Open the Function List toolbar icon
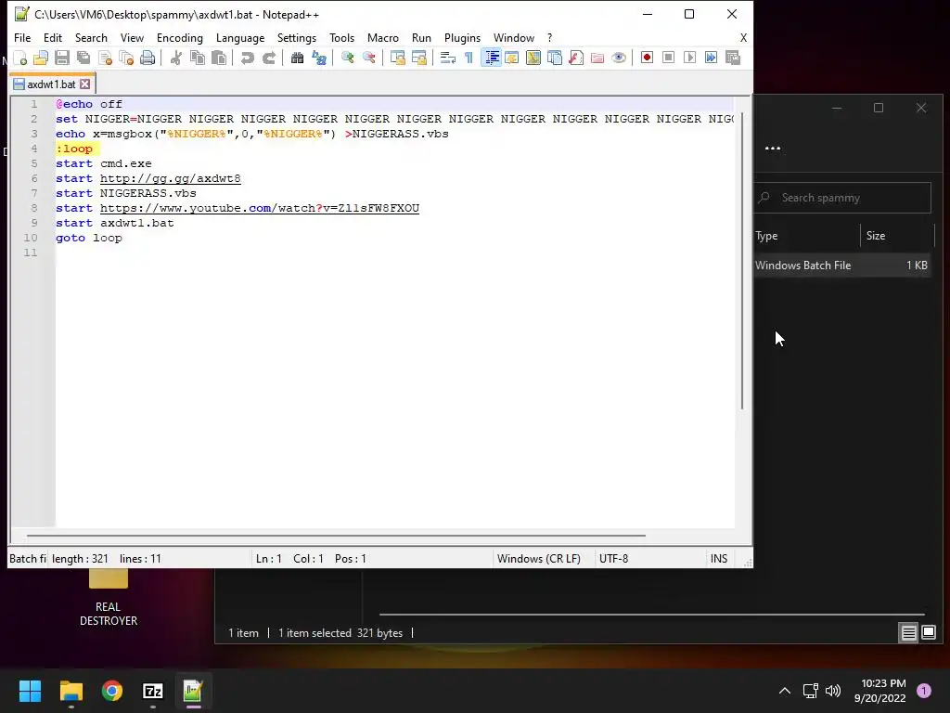The image size is (950, 713). (x=575, y=58)
